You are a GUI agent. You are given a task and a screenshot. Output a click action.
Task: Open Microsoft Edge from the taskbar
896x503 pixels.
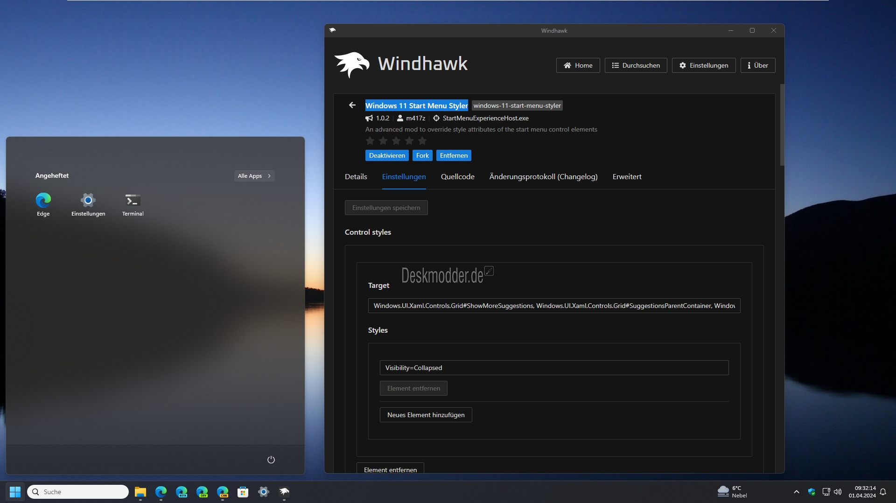161,492
